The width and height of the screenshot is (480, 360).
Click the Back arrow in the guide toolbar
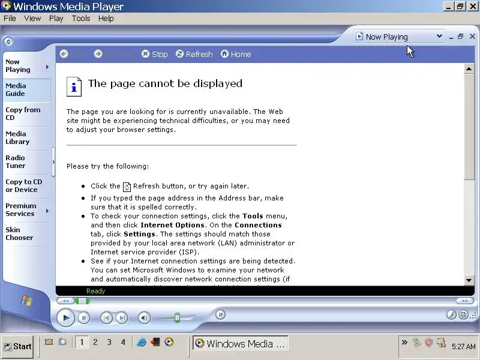pos(64,54)
